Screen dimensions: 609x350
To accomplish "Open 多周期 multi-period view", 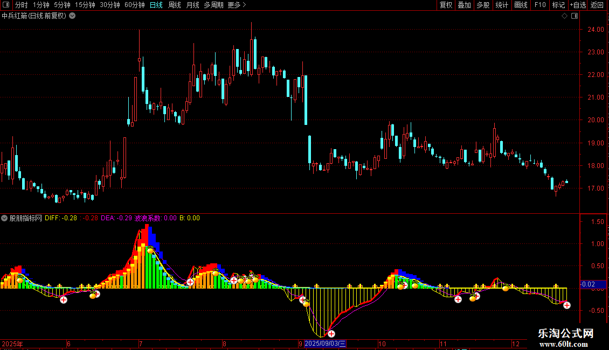I will (x=213, y=5).
